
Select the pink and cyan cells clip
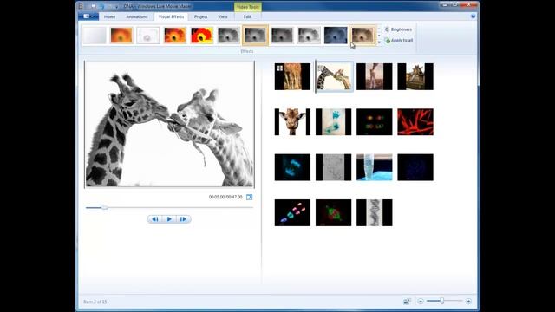tap(292, 212)
